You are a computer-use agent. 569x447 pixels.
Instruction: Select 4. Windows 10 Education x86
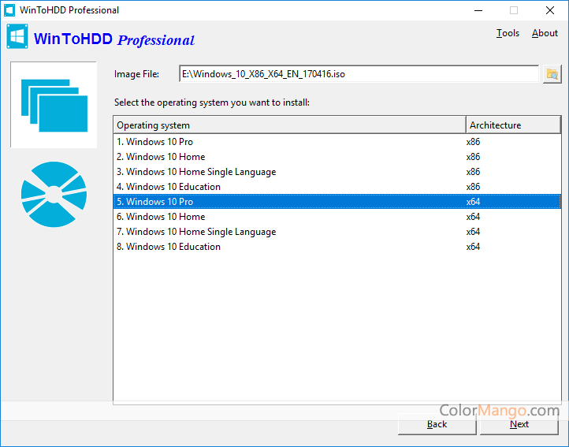coord(173,187)
